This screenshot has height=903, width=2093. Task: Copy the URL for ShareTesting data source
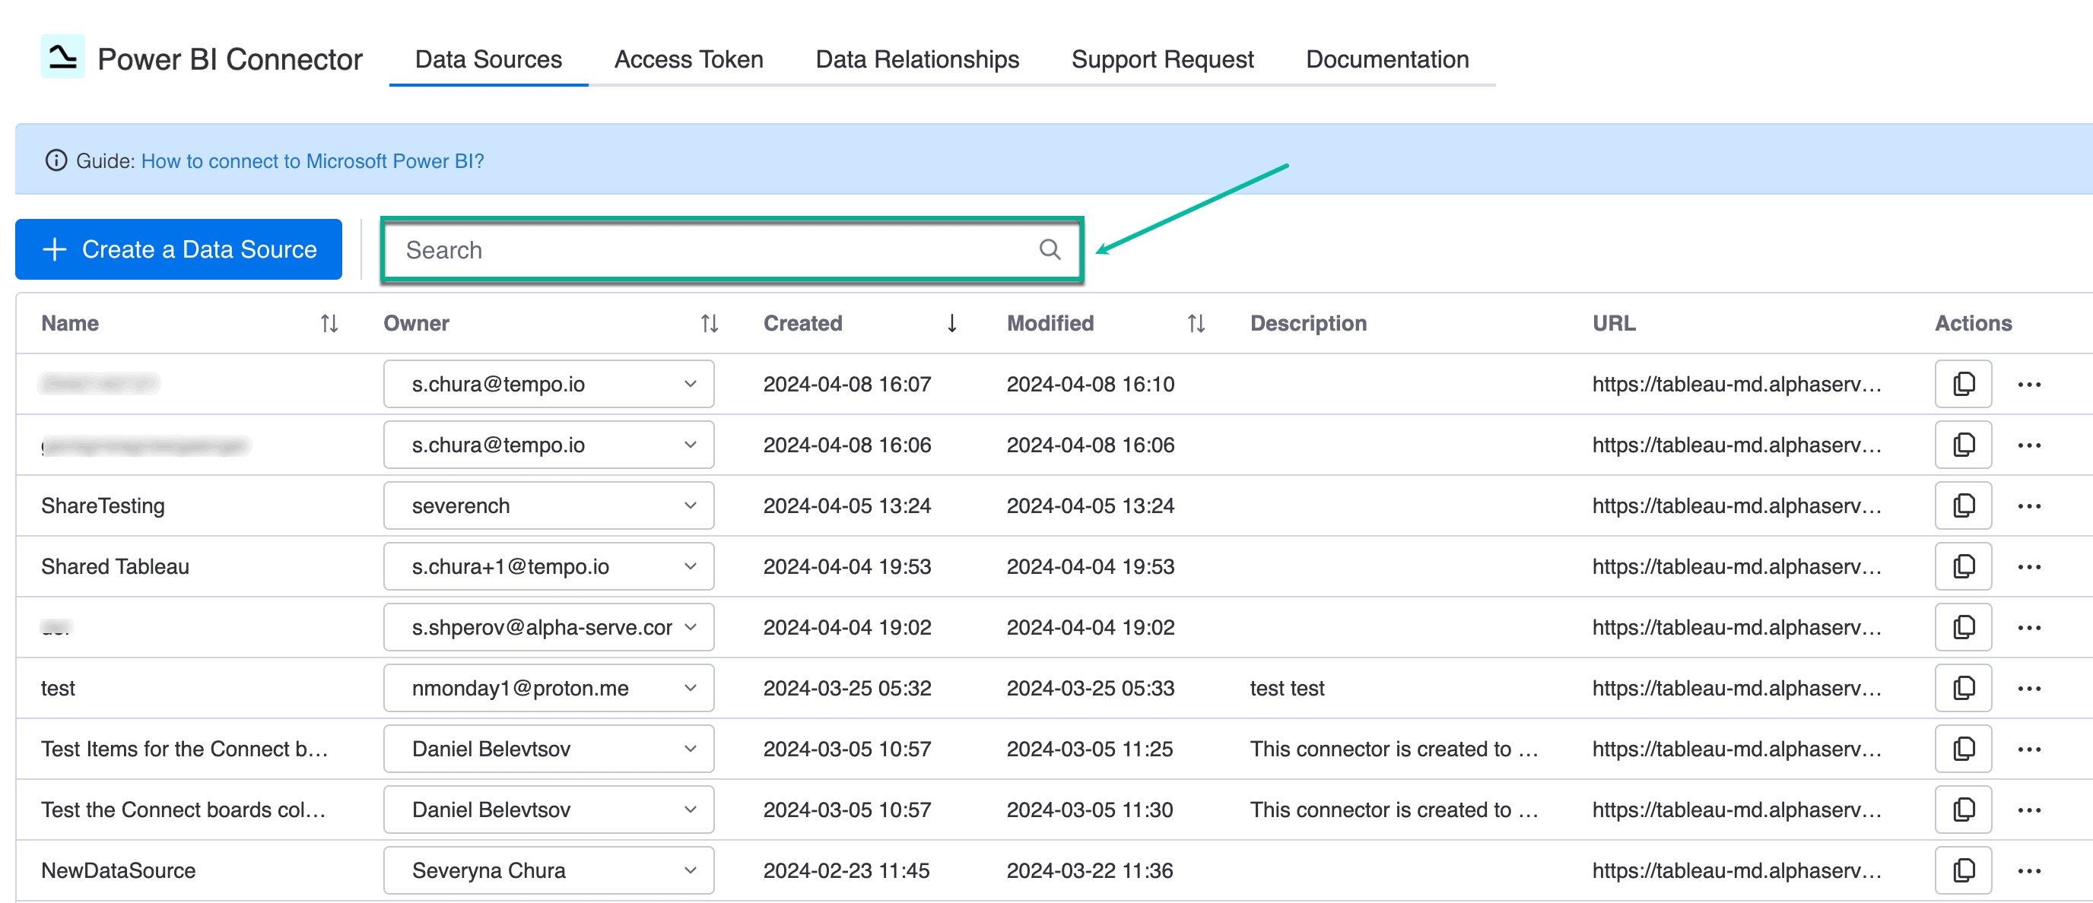click(1963, 505)
